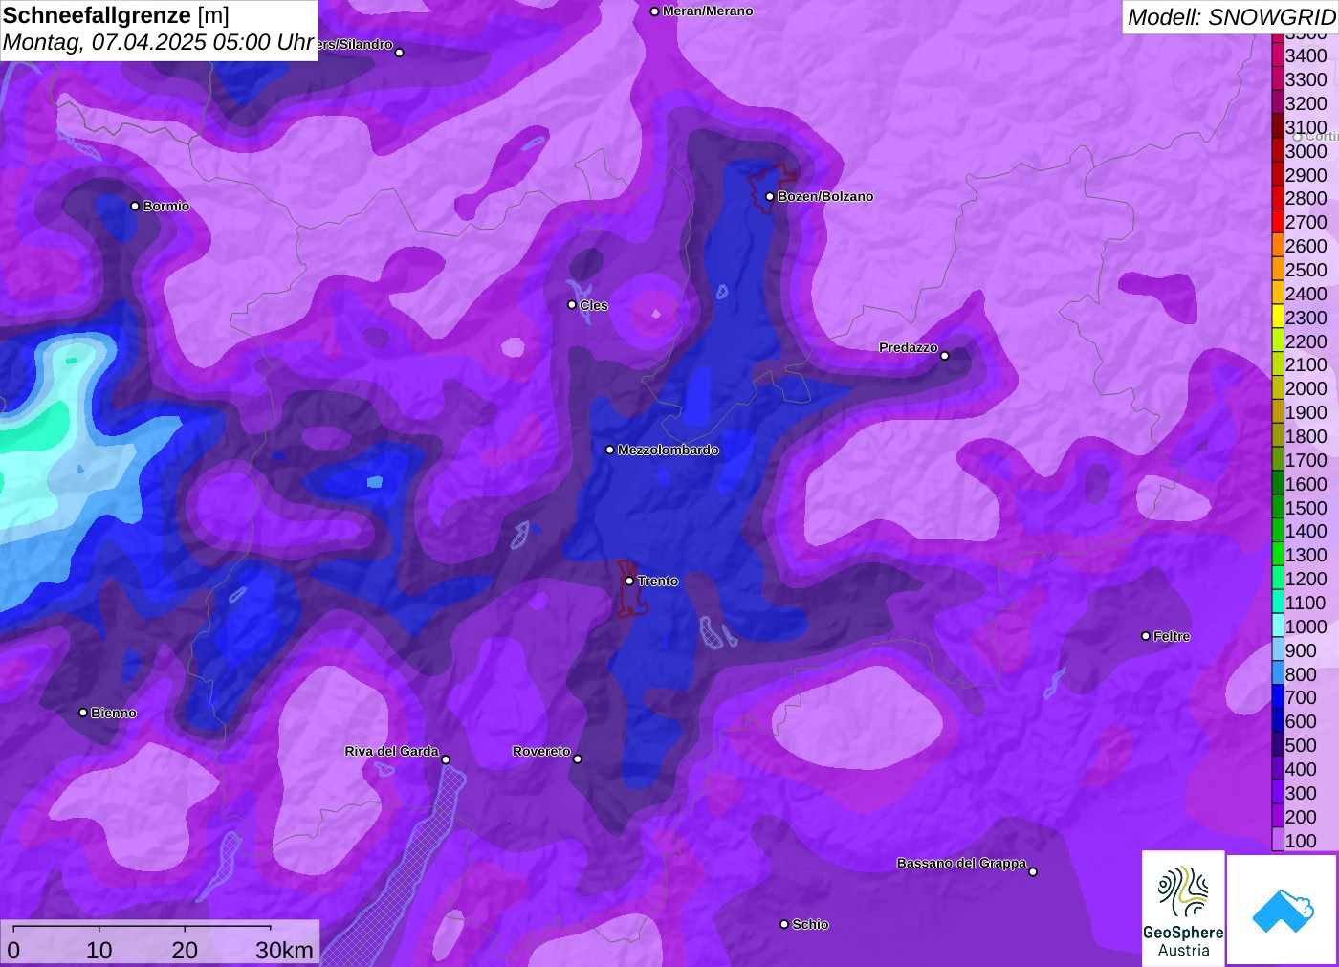Click the 1000 cyan legend swatch
This screenshot has width=1339, height=967.
(1277, 626)
